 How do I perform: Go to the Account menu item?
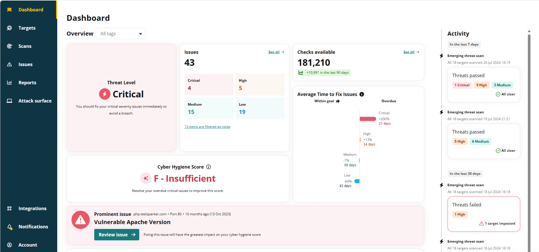(28, 245)
